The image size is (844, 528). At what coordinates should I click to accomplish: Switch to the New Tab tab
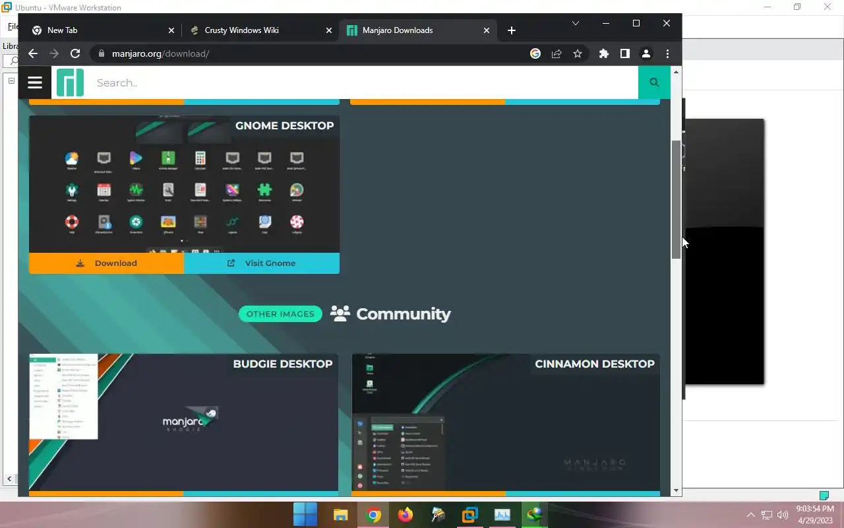[102, 30]
